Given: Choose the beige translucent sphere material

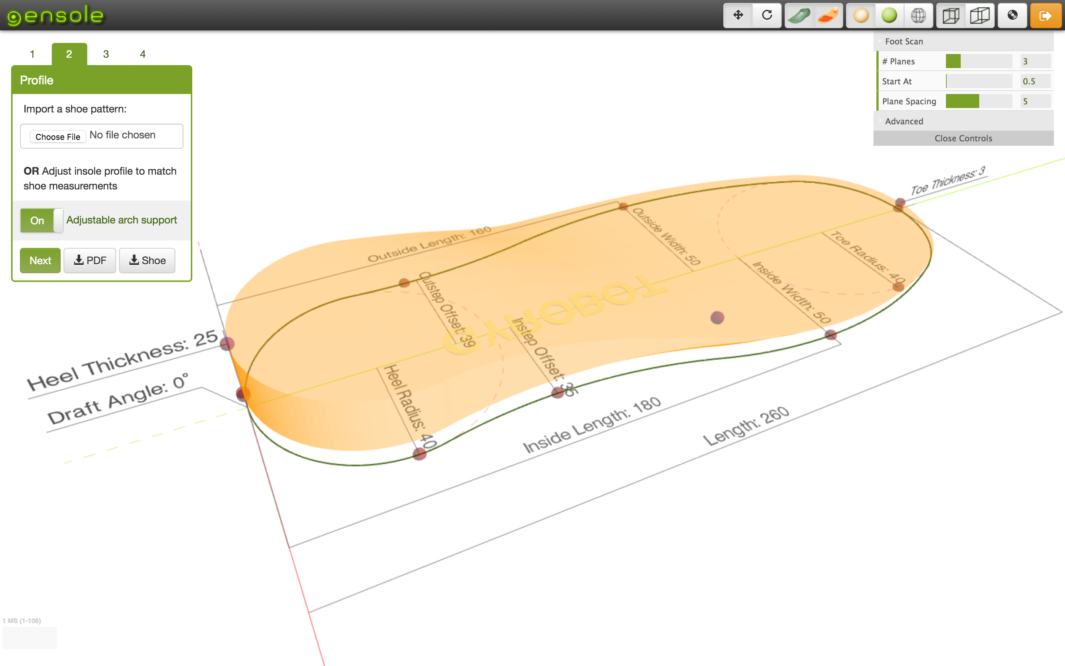Looking at the screenshot, I should [x=861, y=16].
